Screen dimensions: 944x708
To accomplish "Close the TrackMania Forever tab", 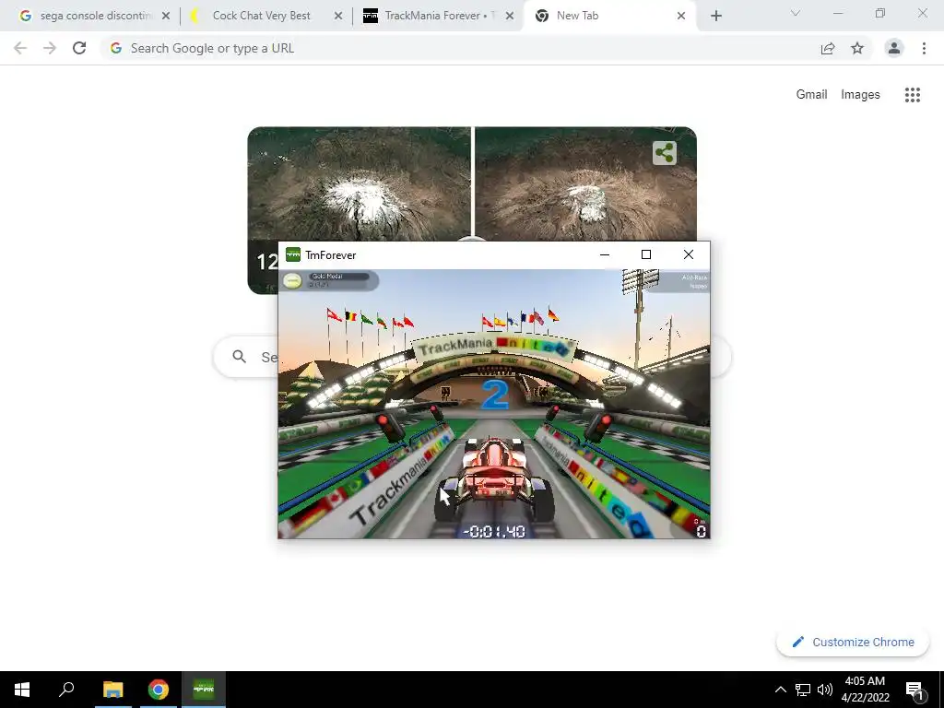I will point(510,16).
